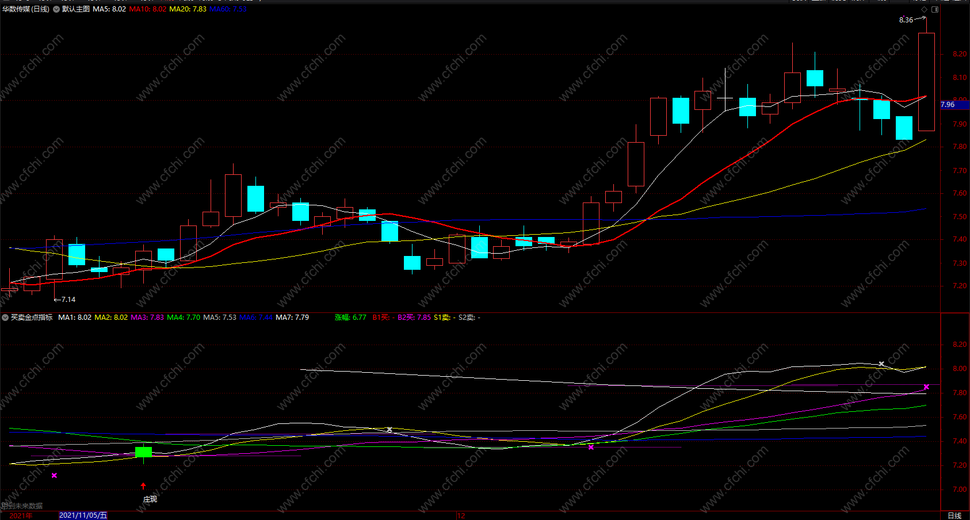970x520 pixels.
Task: Click the yellow S1卖 label
Action: click(445, 318)
